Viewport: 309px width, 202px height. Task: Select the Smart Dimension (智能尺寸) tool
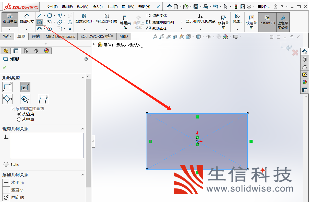click(27, 19)
